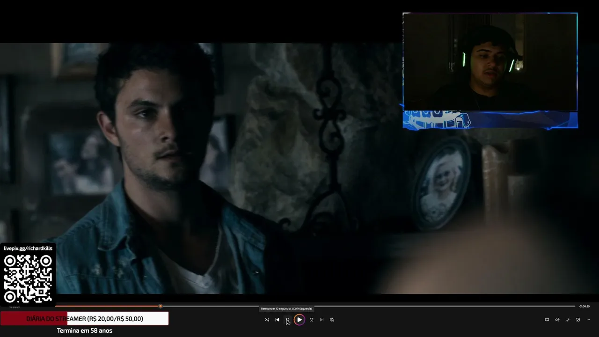Click the 'Termina em 58 anos' text
This screenshot has height=337, width=599.
85,330
